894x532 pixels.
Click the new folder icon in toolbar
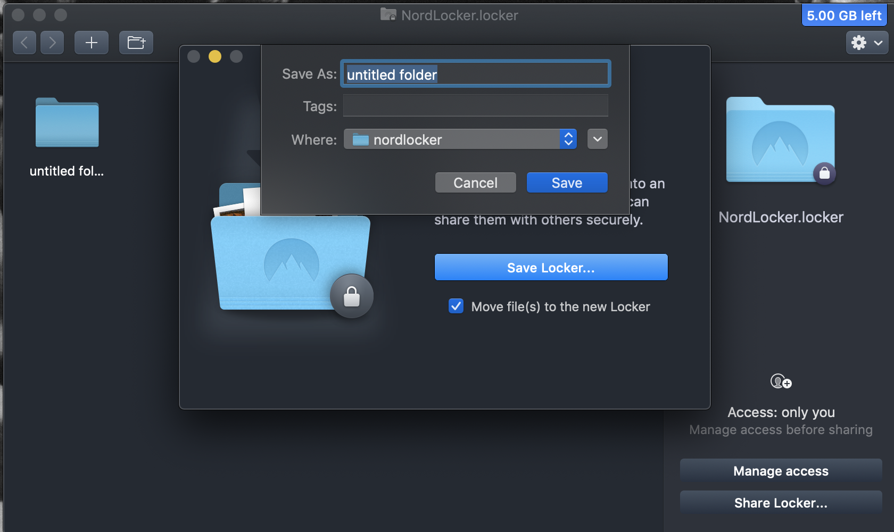click(136, 43)
